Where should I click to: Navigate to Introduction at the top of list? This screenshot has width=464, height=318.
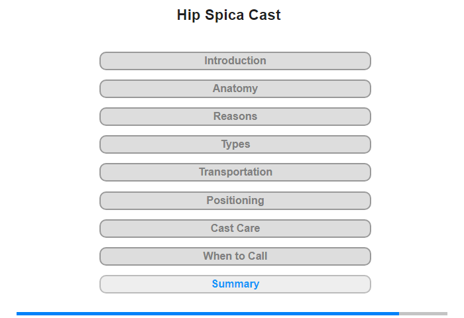(235, 61)
